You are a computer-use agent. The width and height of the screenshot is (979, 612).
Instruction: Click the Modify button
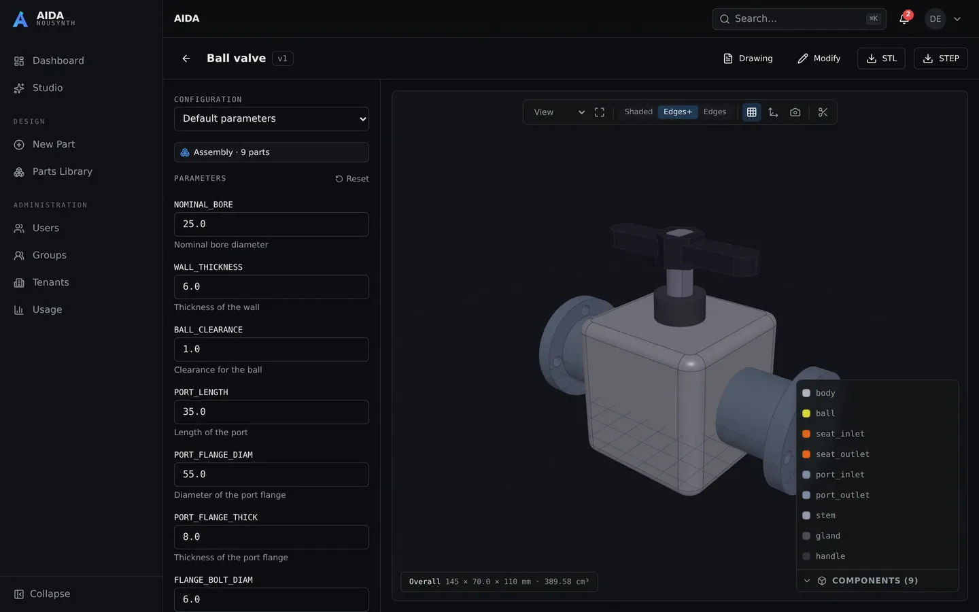(x=819, y=58)
